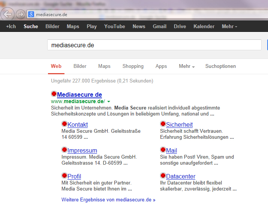Open Maps in the top black bar
Screen dimensions: 268x207
pos(73,27)
